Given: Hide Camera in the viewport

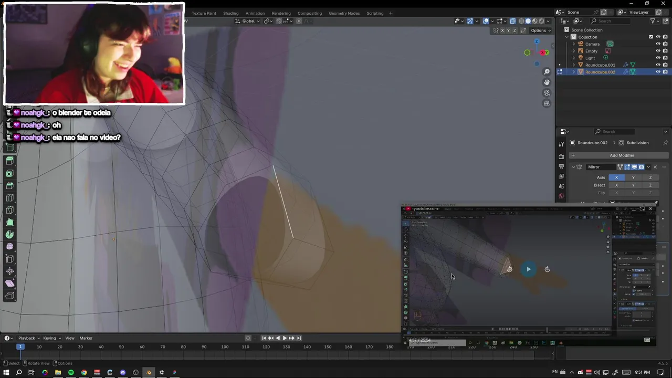Looking at the screenshot, I should (x=658, y=44).
